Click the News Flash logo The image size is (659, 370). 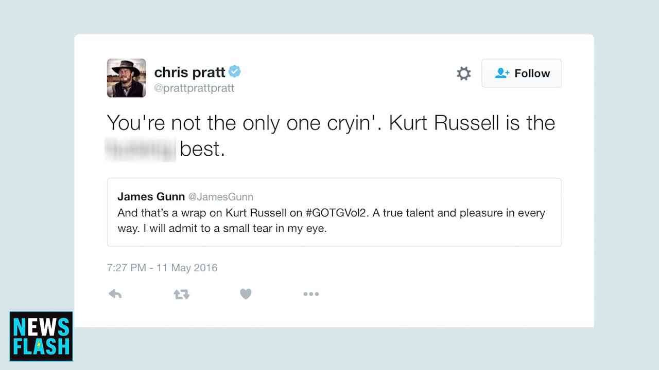point(41,336)
